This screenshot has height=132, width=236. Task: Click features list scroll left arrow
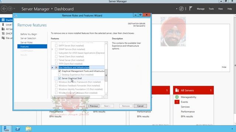52,97
